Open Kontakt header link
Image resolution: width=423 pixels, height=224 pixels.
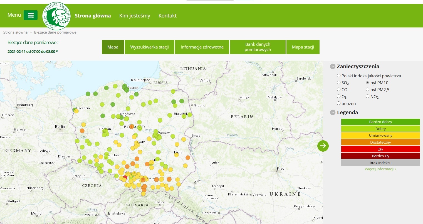[x=167, y=16]
